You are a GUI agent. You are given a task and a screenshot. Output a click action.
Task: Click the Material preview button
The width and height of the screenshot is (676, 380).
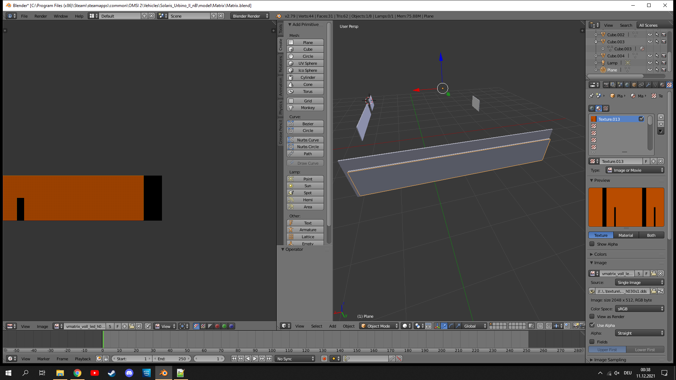click(625, 235)
